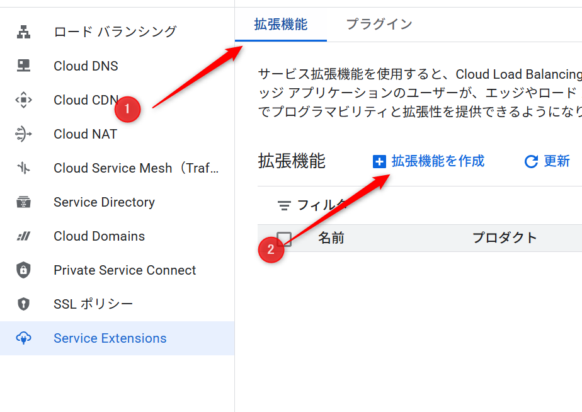Screen dimensions: 582x412
Task: Click the Cloud CDN icon
Action: pyautogui.click(x=23, y=100)
